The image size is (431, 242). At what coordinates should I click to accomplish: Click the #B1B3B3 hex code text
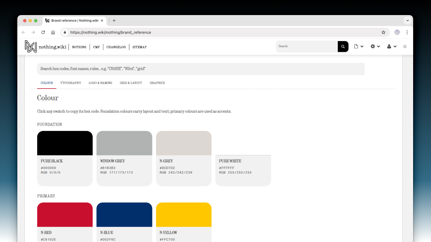[108, 168]
